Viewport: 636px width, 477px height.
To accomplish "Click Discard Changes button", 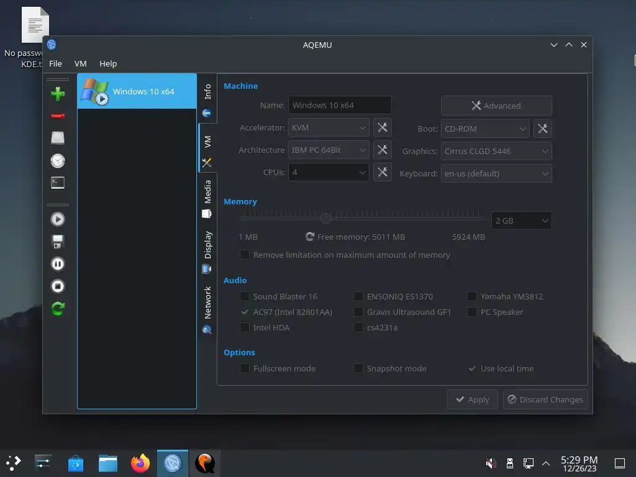I will (x=545, y=399).
